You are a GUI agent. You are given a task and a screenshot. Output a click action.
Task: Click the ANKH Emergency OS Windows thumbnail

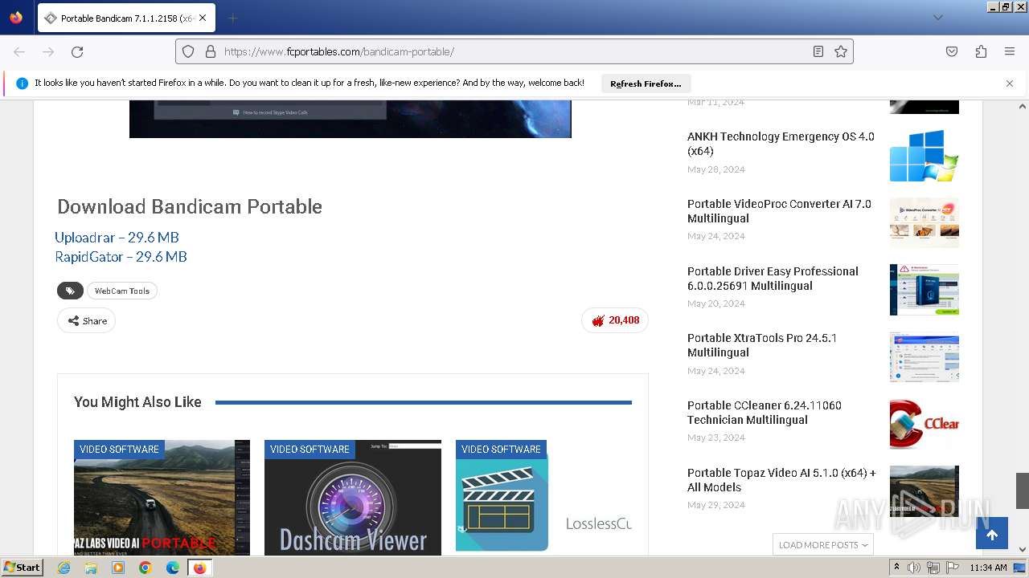click(x=924, y=156)
